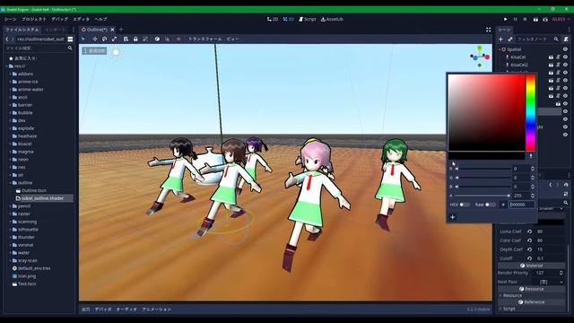Screen dimensions: 574x323
Task: Switch to the 2D workspace
Action: tap(273, 19)
